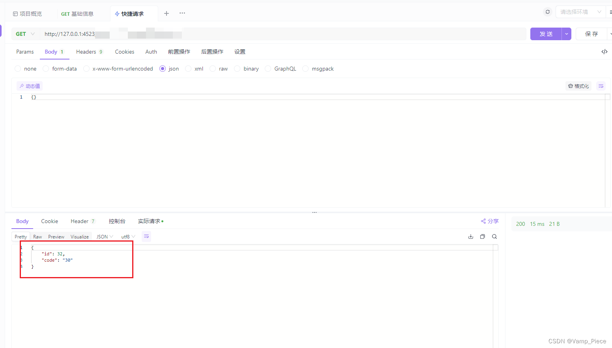Send the request with 发送
The width and height of the screenshot is (612, 348).
click(546, 34)
